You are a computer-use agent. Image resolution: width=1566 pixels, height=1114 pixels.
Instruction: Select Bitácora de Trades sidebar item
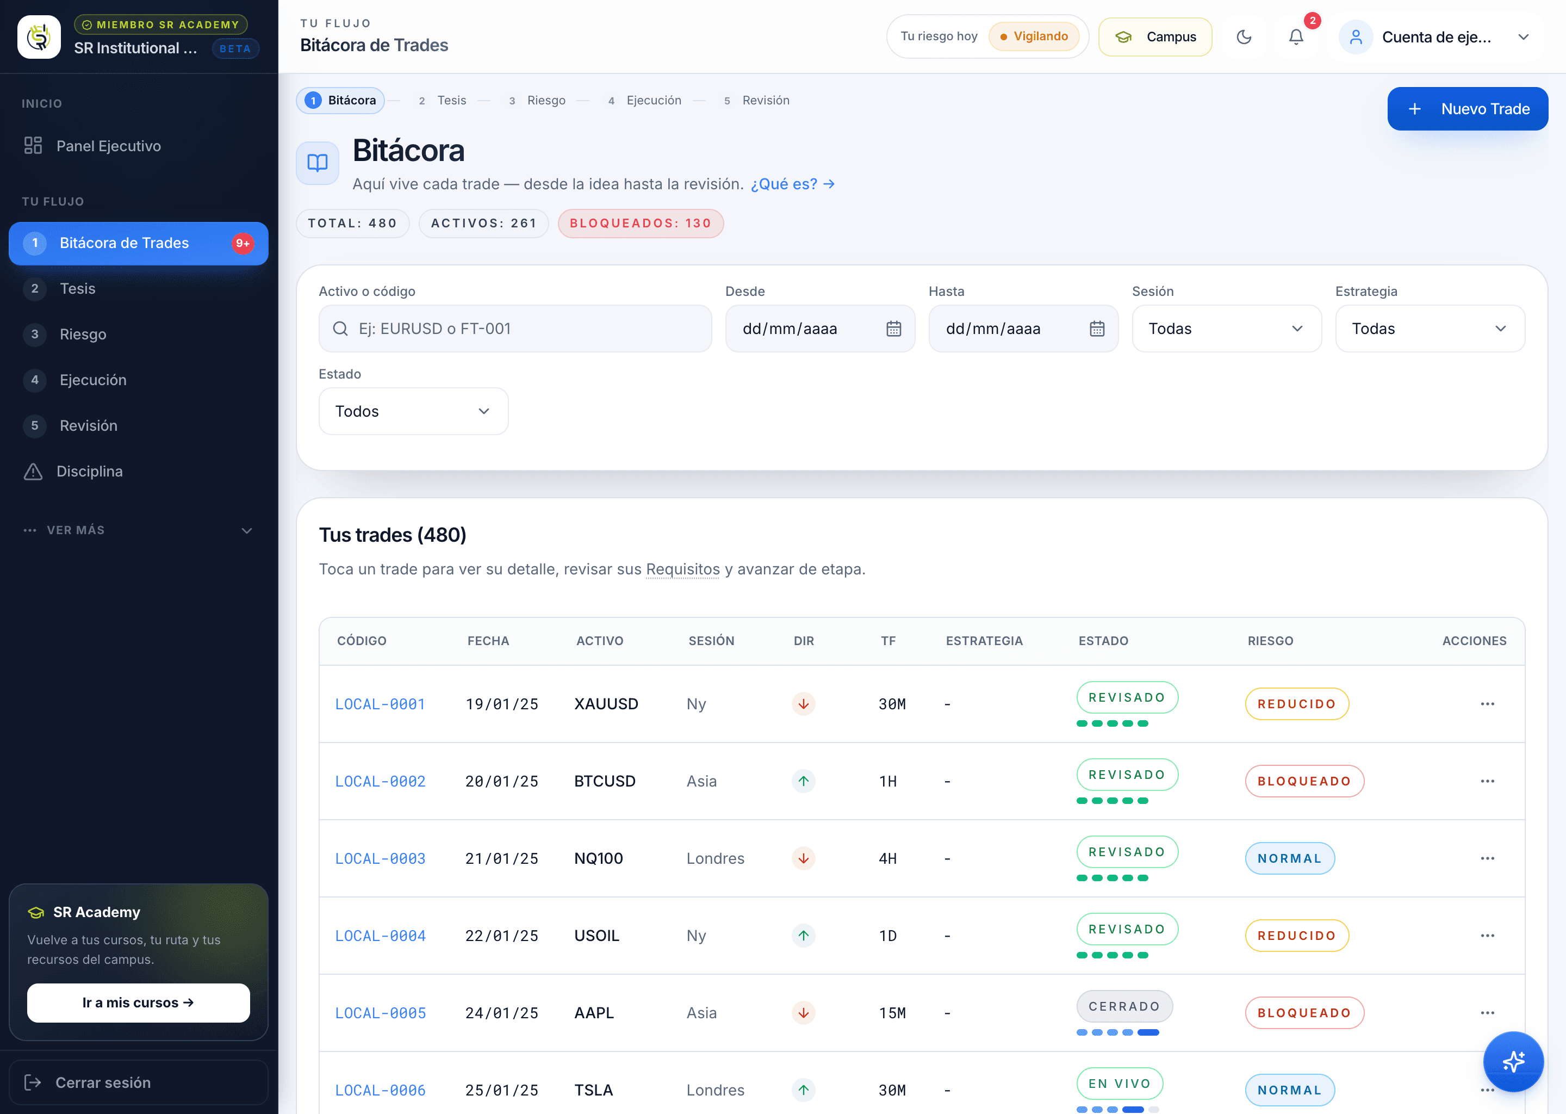[139, 243]
